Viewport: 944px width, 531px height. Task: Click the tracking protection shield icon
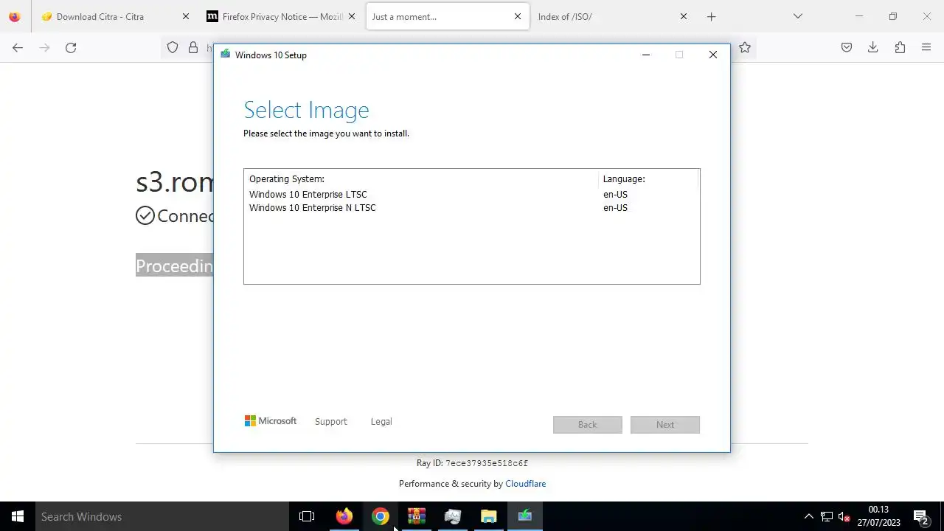pos(173,48)
